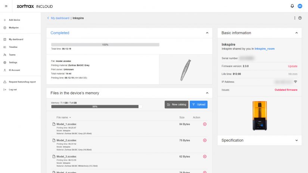The height and width of the screenshot is (173, 308).
Task: Open Teams in sidebar
Action: pyautogui.click(x=12, y=55)
